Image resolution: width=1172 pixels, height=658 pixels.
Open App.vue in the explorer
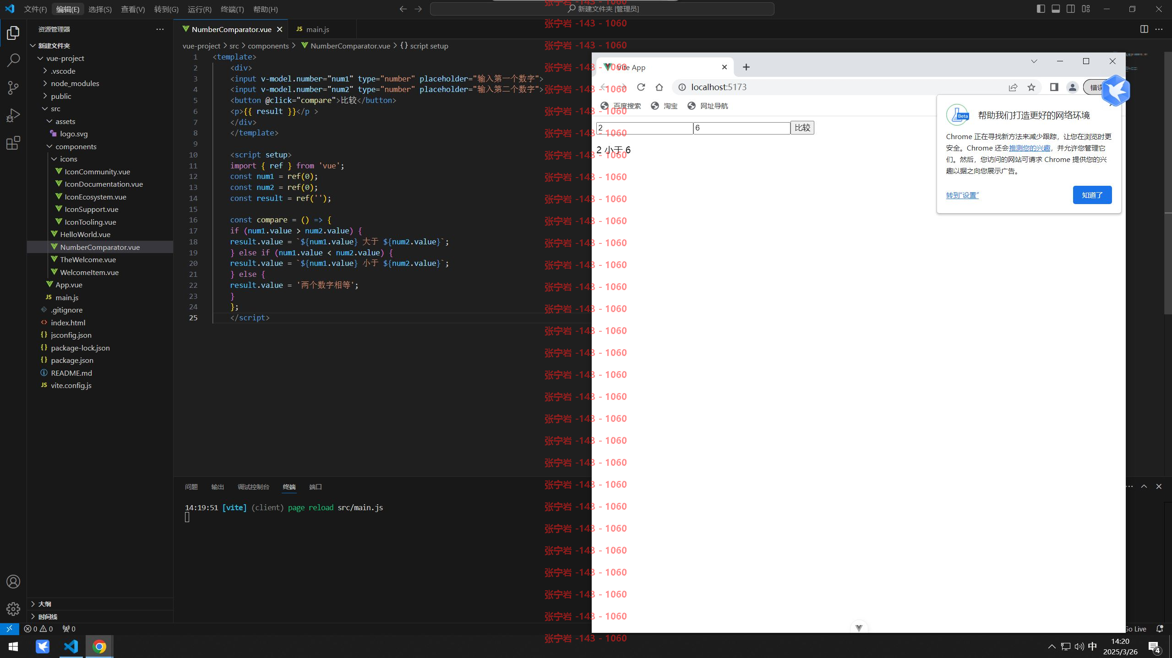69,285
